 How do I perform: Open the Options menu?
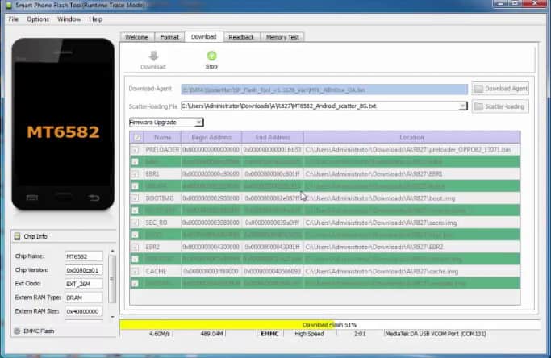click(38, 19)
